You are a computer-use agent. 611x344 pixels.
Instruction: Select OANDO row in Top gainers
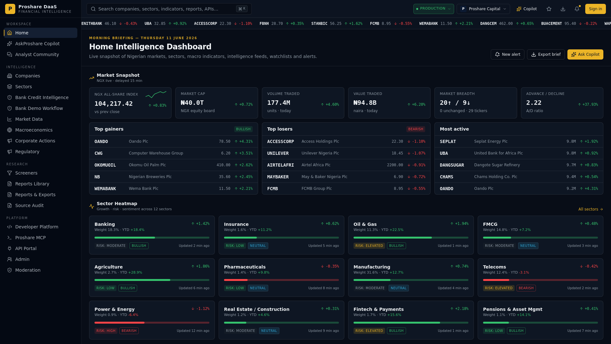click(x=173, y=141)
